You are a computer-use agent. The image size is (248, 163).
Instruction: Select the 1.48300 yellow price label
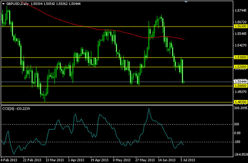(241, 102)
